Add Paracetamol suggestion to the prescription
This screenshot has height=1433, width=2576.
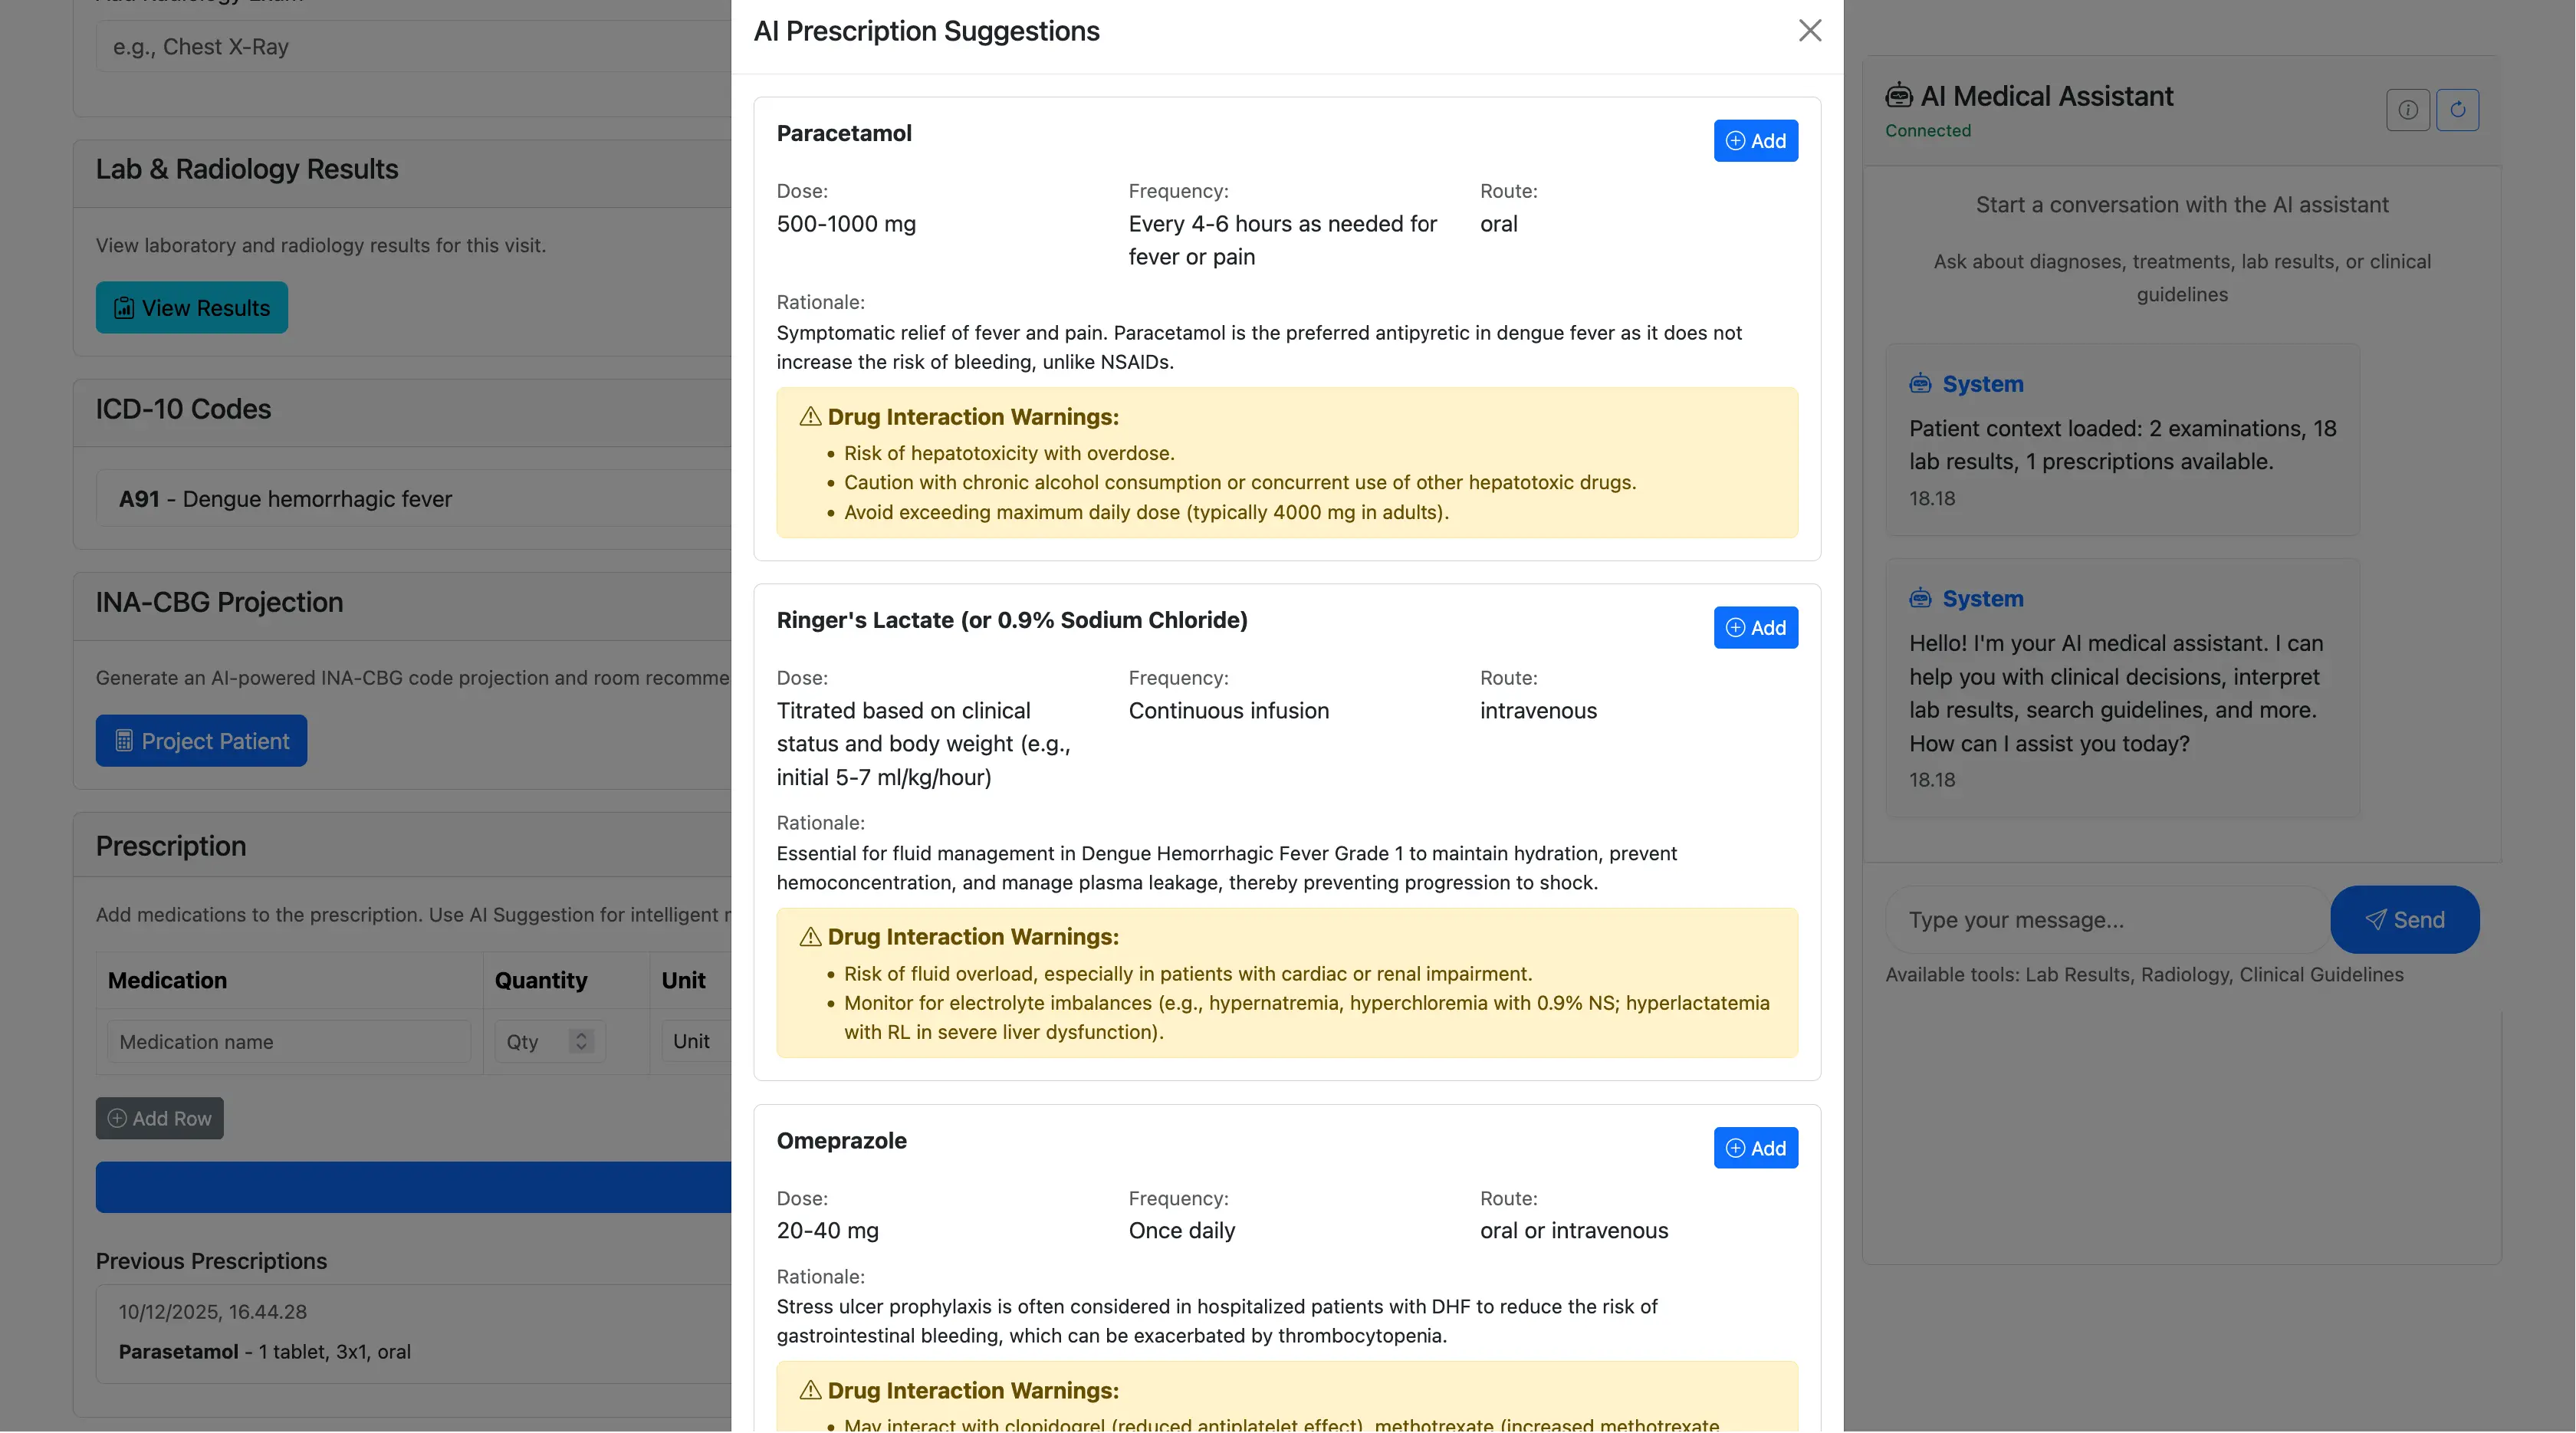point(1755,141)
